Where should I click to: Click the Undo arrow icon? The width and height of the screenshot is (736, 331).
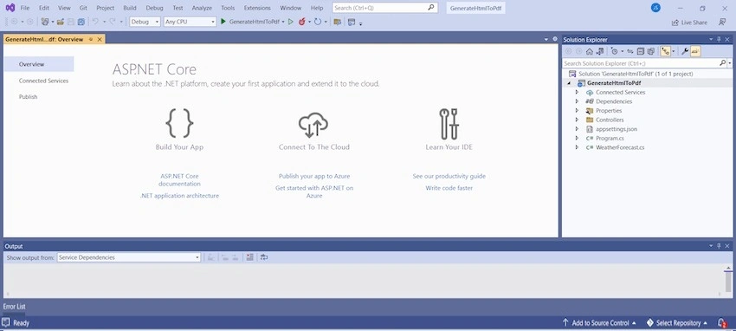point(95,22)
